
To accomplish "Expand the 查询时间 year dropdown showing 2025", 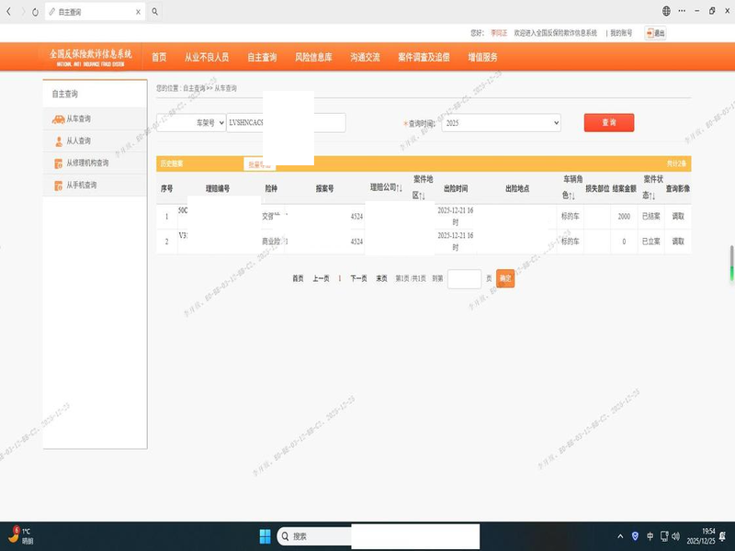I will (x=501, y=123).
